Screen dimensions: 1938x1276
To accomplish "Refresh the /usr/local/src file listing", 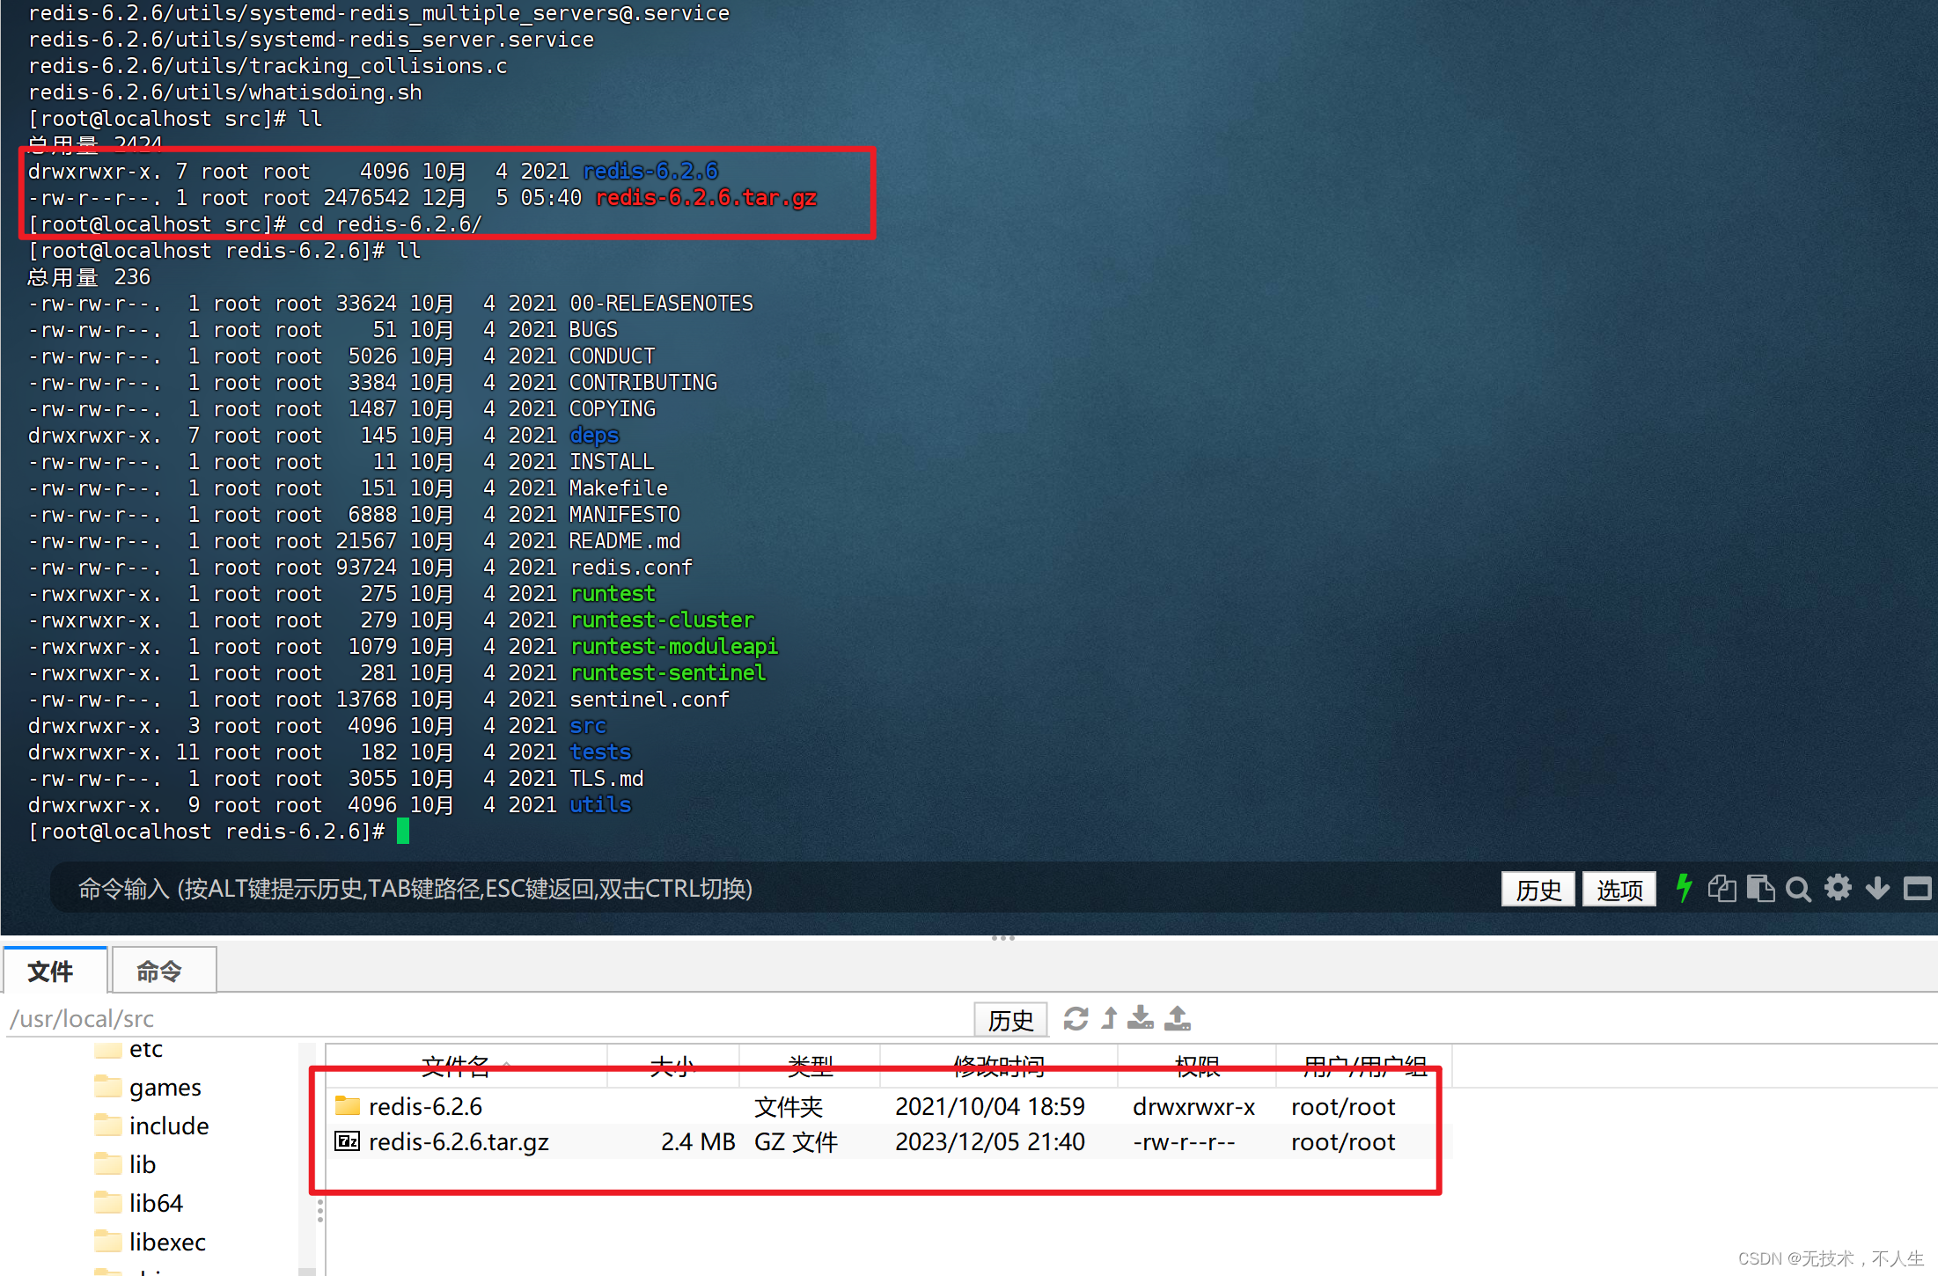I will (x=1075, y=1019).
